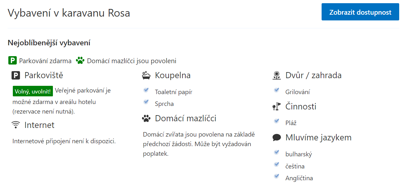Click the Parkoviště section parking icon
Viewport: 404px width, 186px height.
pyautogui.click(x=16, y=76)
